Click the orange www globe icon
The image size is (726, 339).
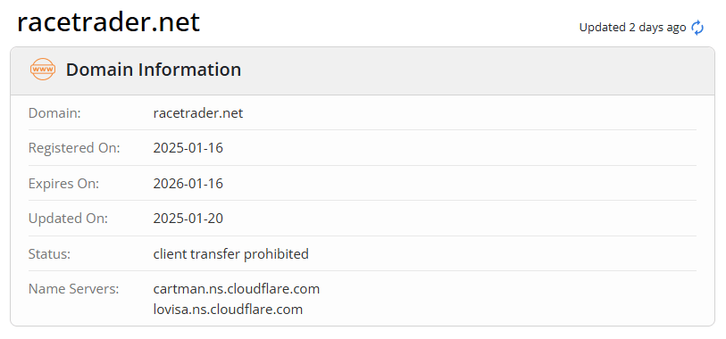pyautogui.click(x=43, y=70)
